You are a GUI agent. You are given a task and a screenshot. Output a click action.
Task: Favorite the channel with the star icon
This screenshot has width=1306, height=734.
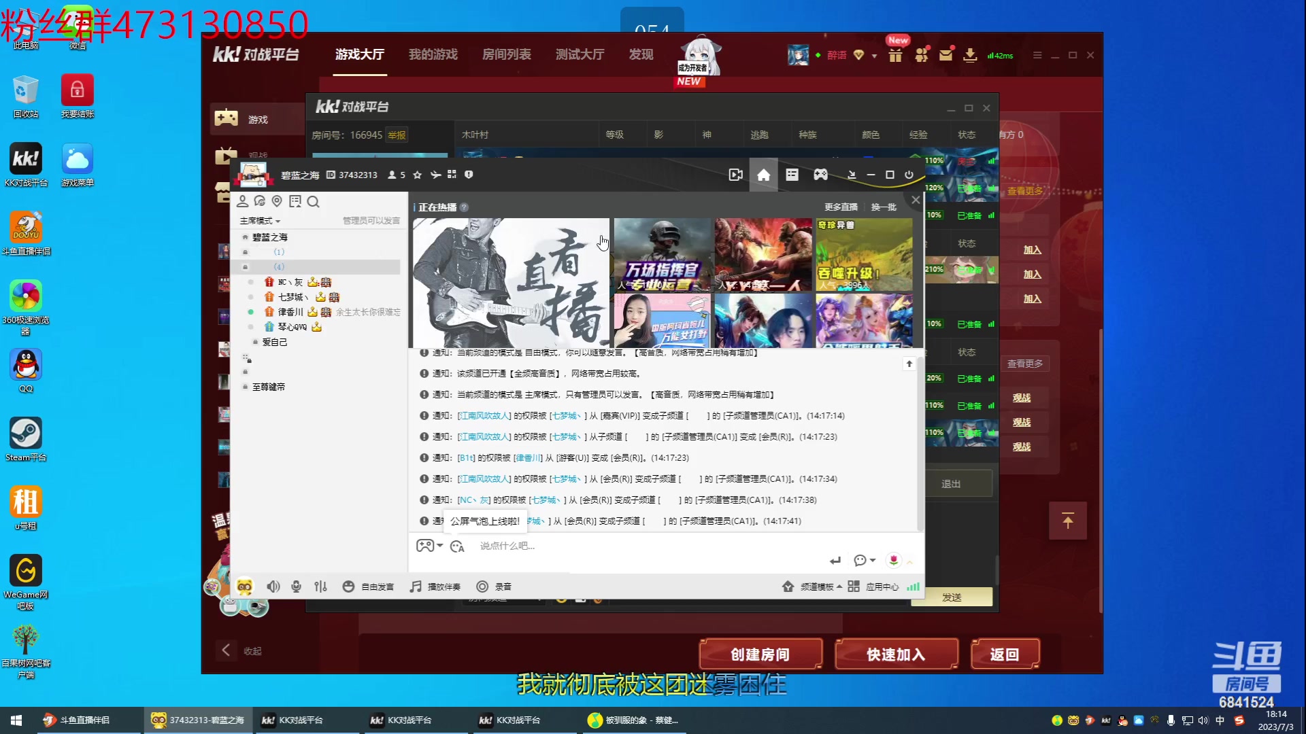coord(417,175)
